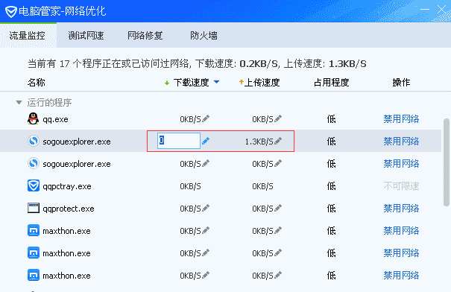Viewport: 451px width, 292px height.
Task: Sort by the 占用程度 column header
Action: (x=331, y=83)
